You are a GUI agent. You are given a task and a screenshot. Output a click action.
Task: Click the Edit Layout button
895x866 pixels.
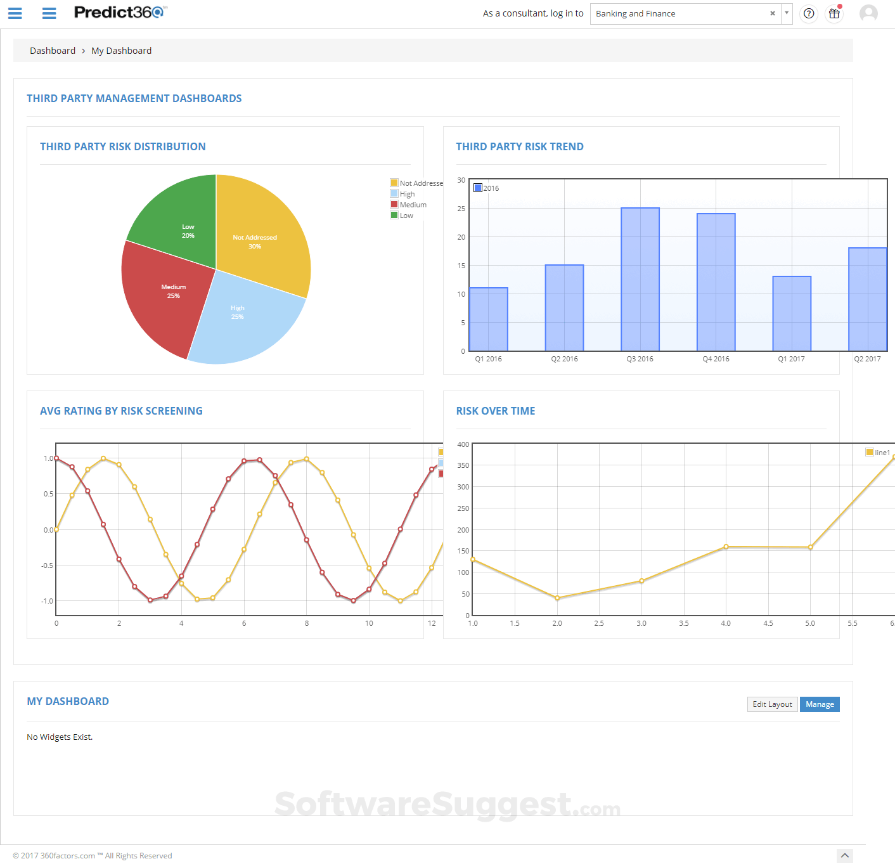coord(772,704)
